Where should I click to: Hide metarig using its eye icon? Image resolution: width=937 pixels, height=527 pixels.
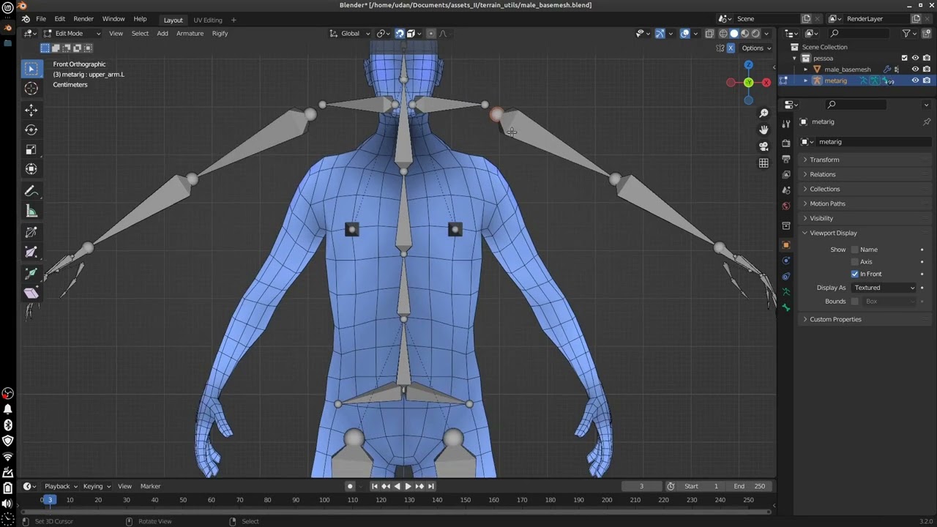[915, 81]
